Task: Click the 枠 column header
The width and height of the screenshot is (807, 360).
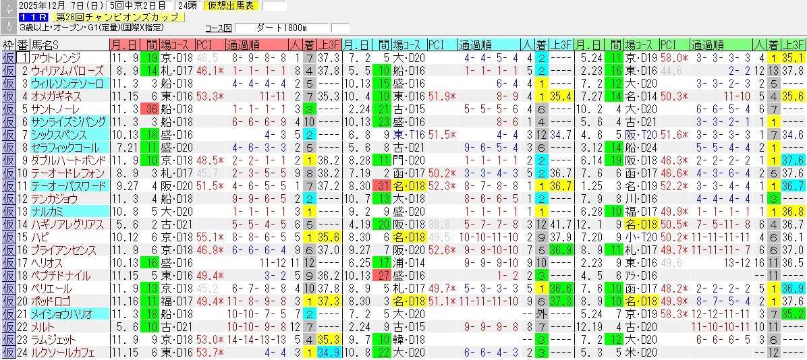Action: [8, 45]
